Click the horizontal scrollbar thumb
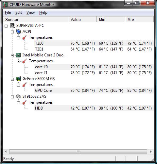This screenshot has width=157, height=164. coord(78,152)
